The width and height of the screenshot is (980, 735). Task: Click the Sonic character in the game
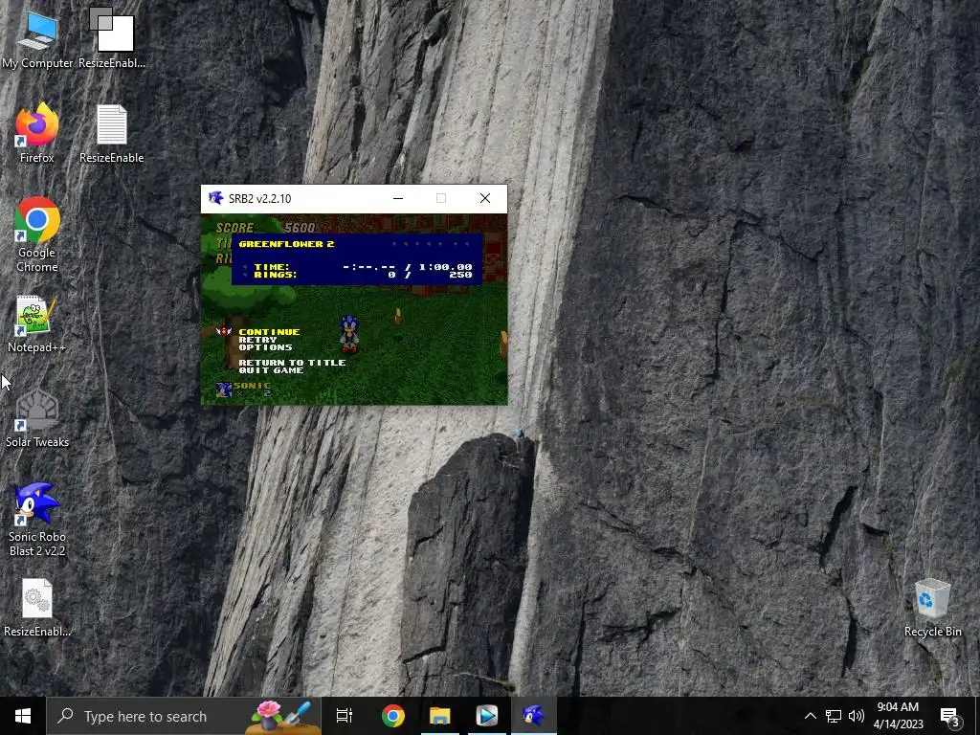348,334
